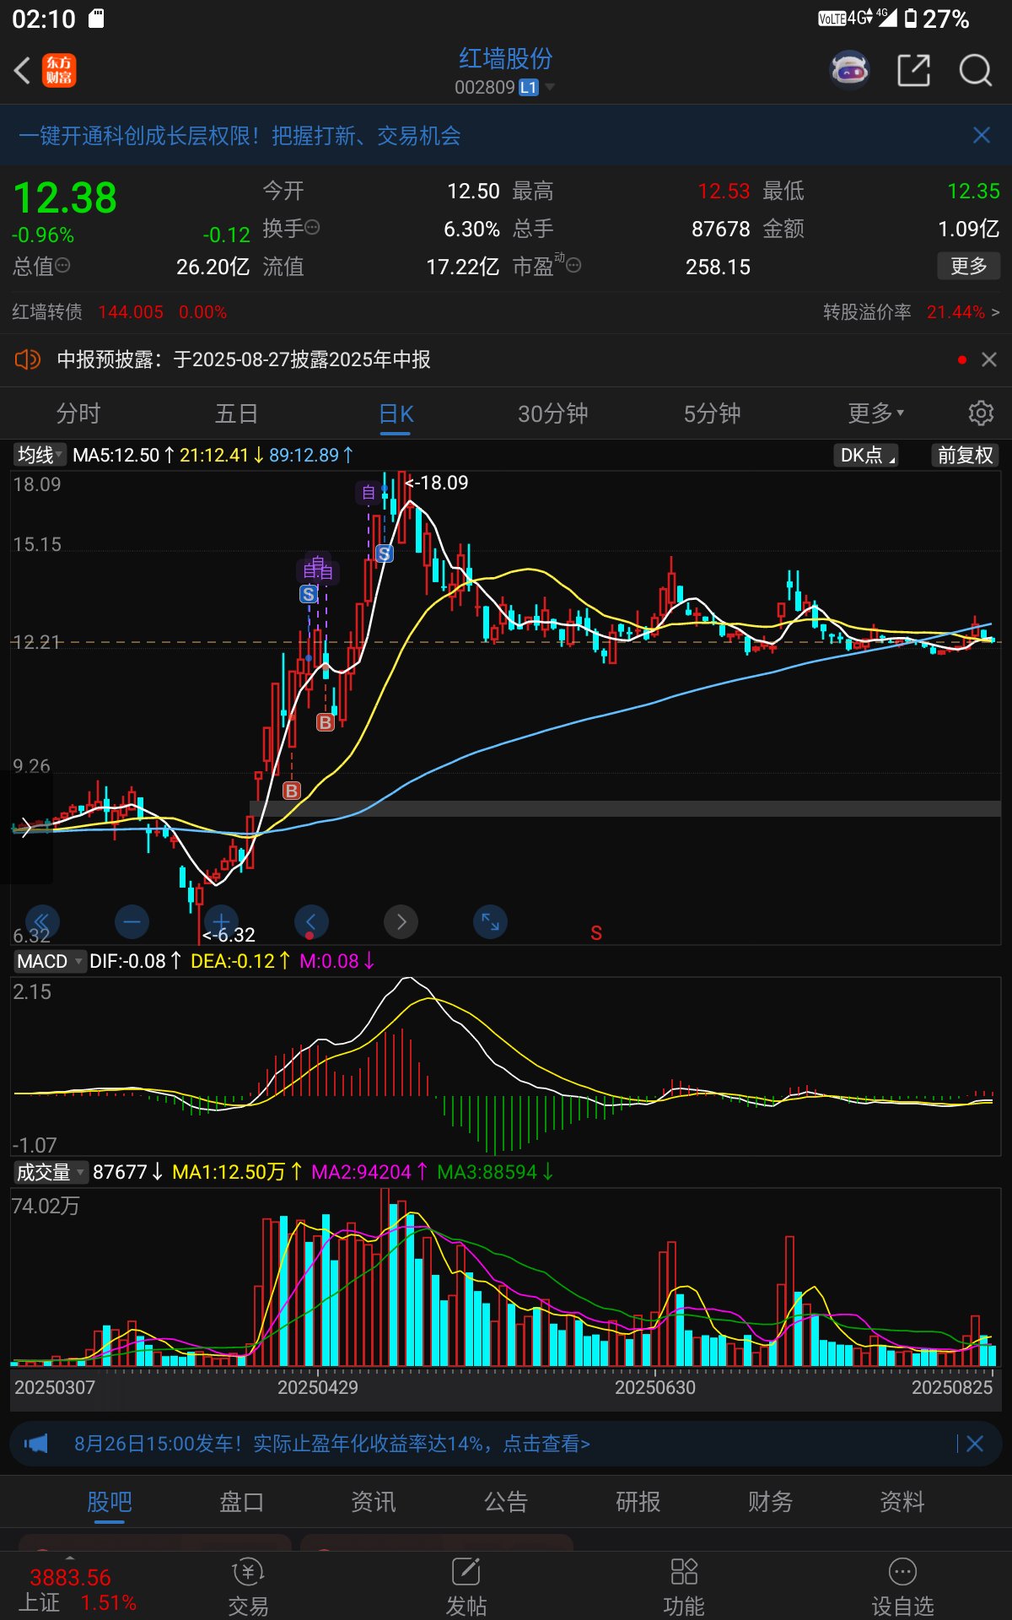Tap the S marker near 18.09 peak
This screenshot has width=1012, height=1620.
pyautogui.click(x=385, y=553)
